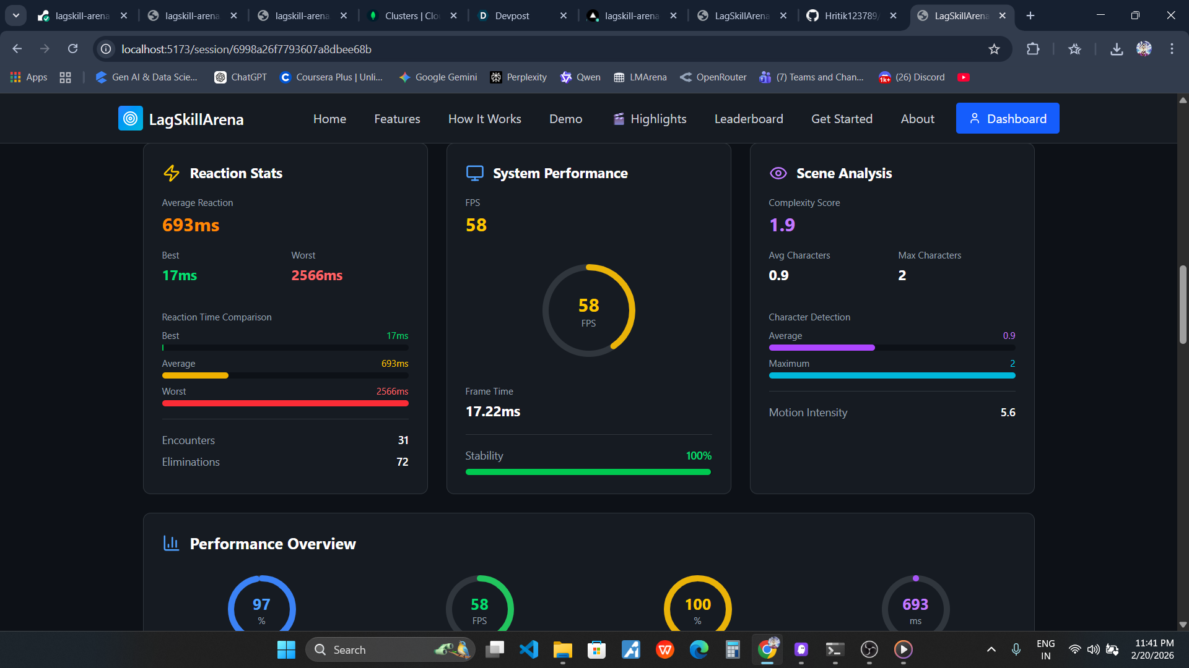The image size is (1189, 668).
Task: Click the green Stability progress bar
Action: tap(588, 472)
